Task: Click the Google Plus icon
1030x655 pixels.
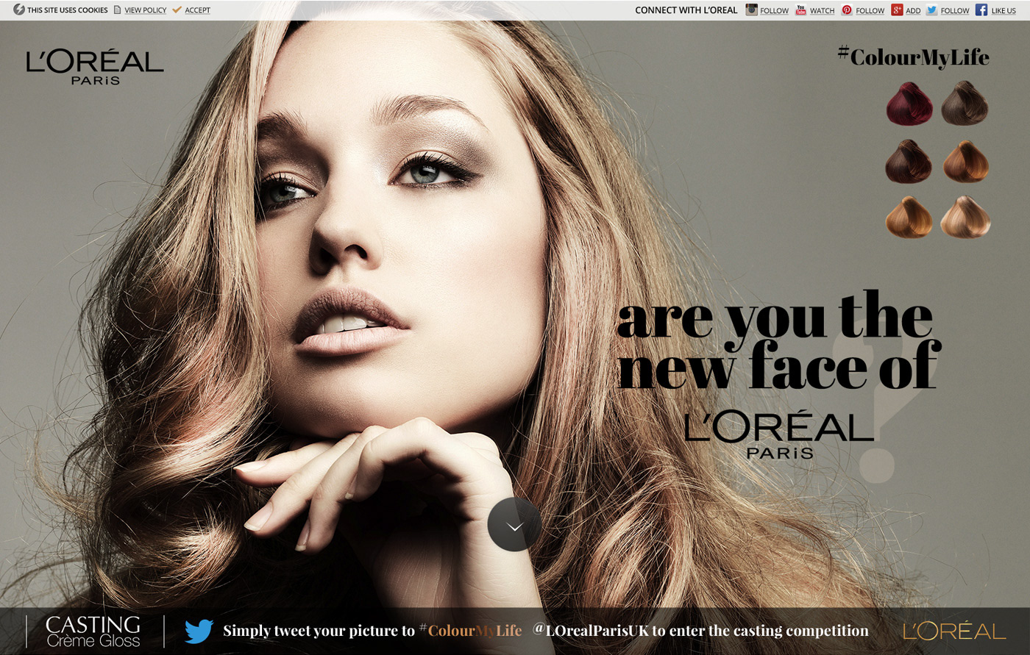Action: [x=897, y=10]
